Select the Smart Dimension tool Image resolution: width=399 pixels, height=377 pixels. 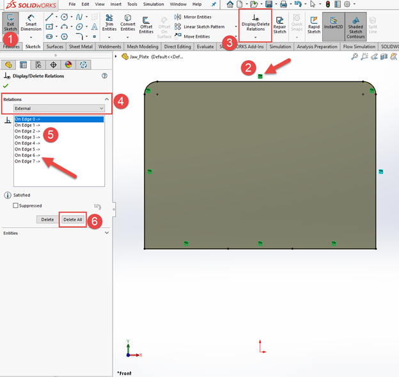click(x=31, y=23)
